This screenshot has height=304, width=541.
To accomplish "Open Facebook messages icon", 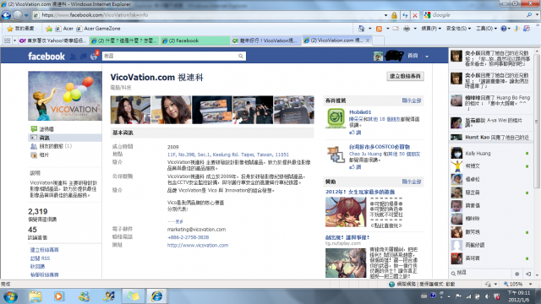I will 83,57.
